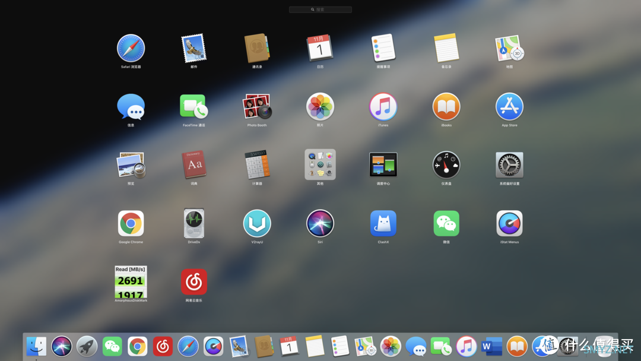Viewport: 641px width, 361px height.
Task: Open Safari from the Dock
Action: tap(188, 346)
